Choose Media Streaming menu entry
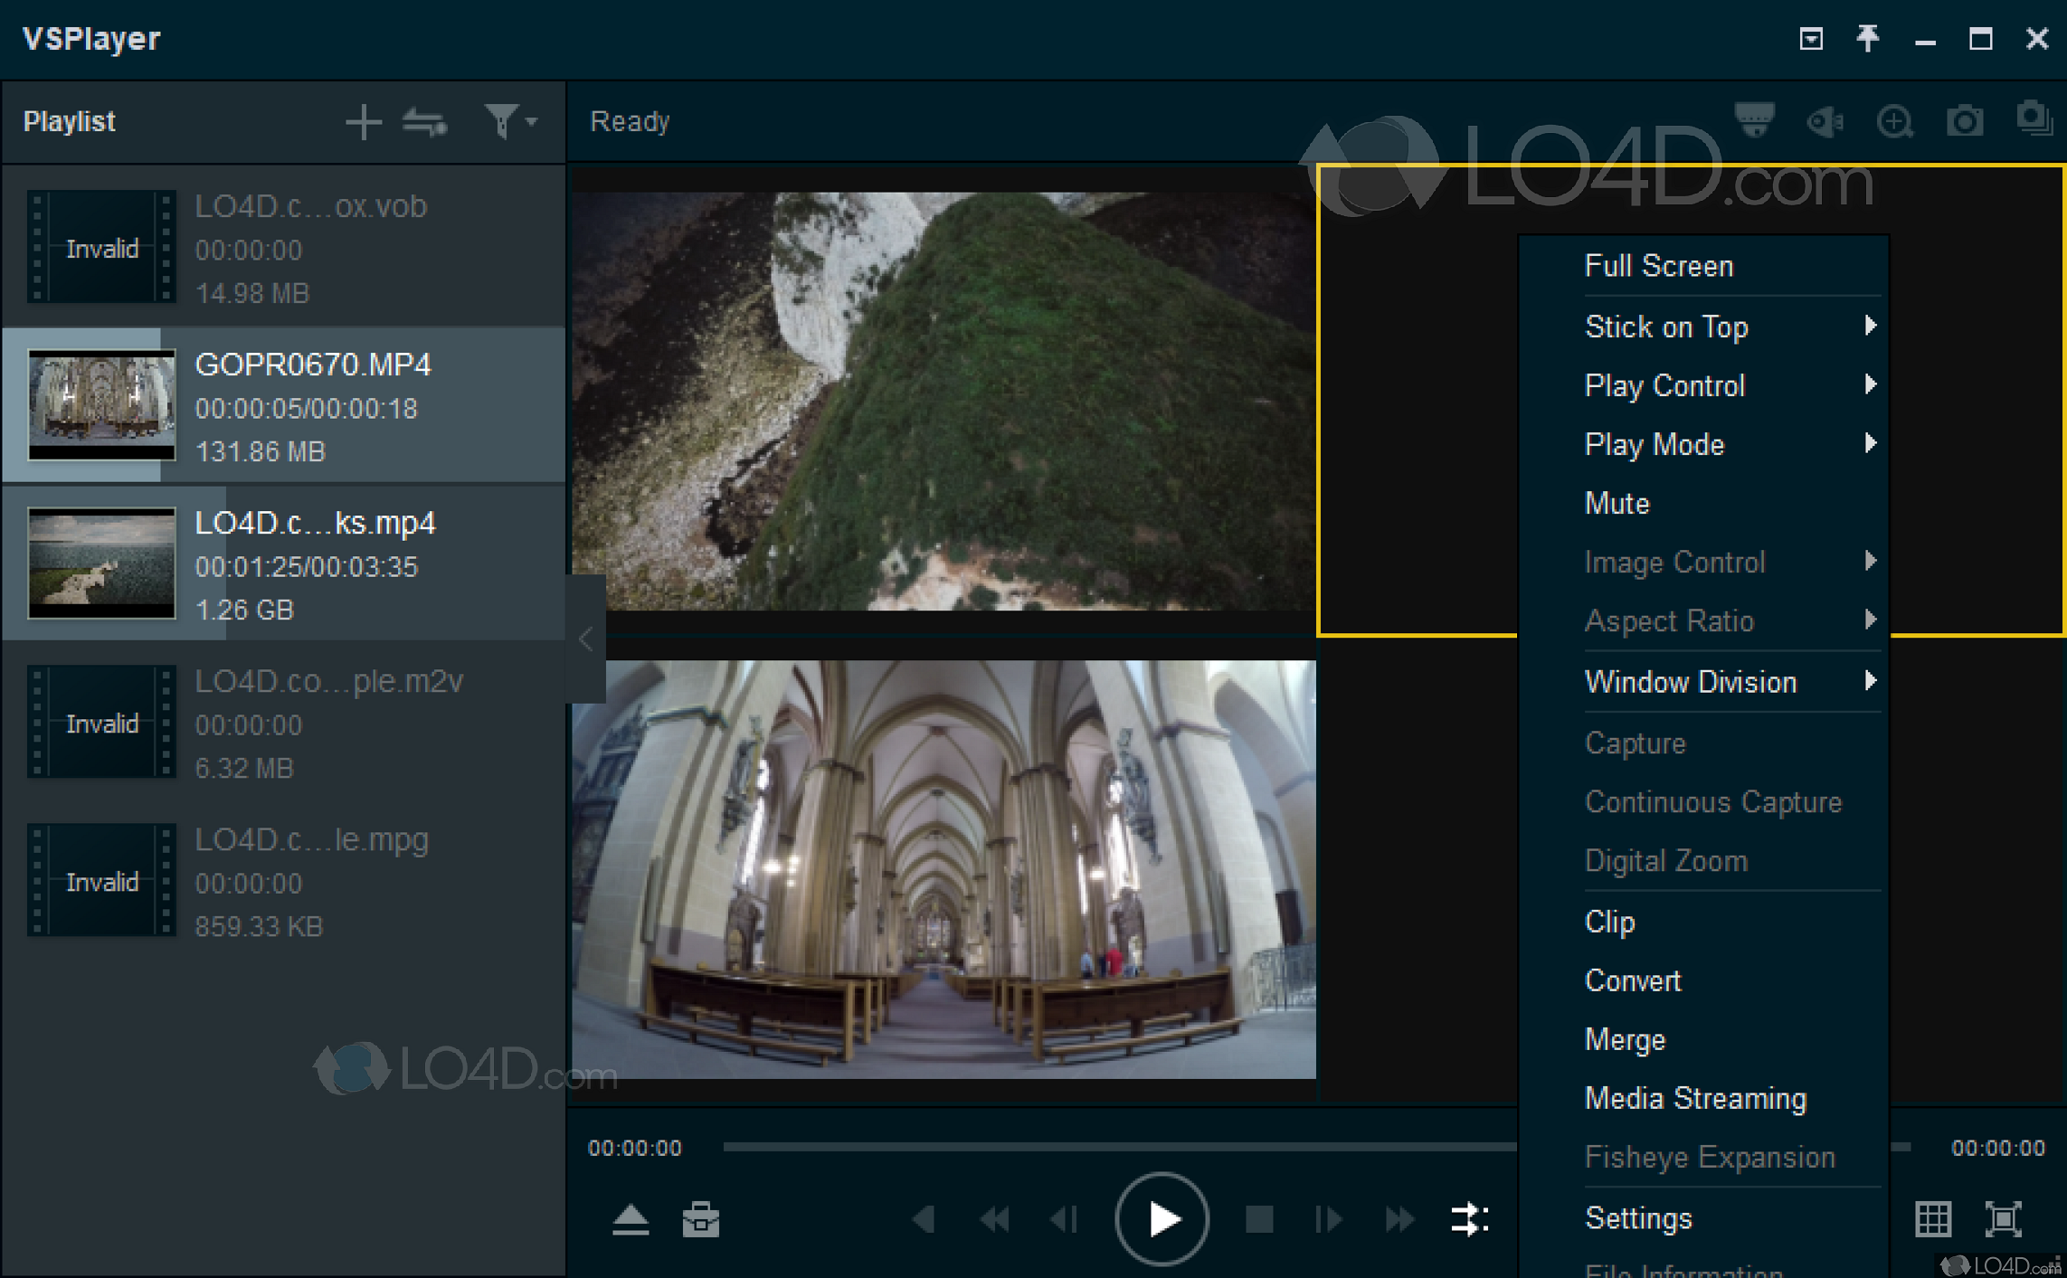Image resolution: width=2067 pixels, height=1278 pixels. click(1696, 1098)
